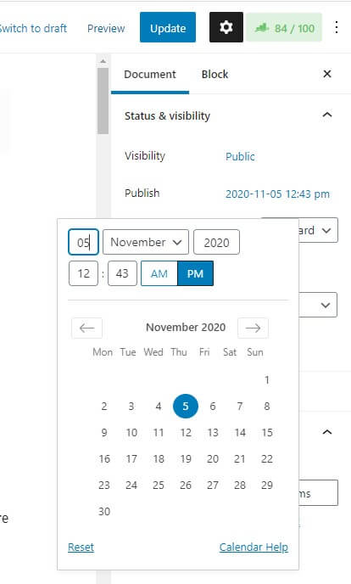Screen dimensions: 351x584
Task: Select November 19 in the calendar
Action: (x=186, y=459)
